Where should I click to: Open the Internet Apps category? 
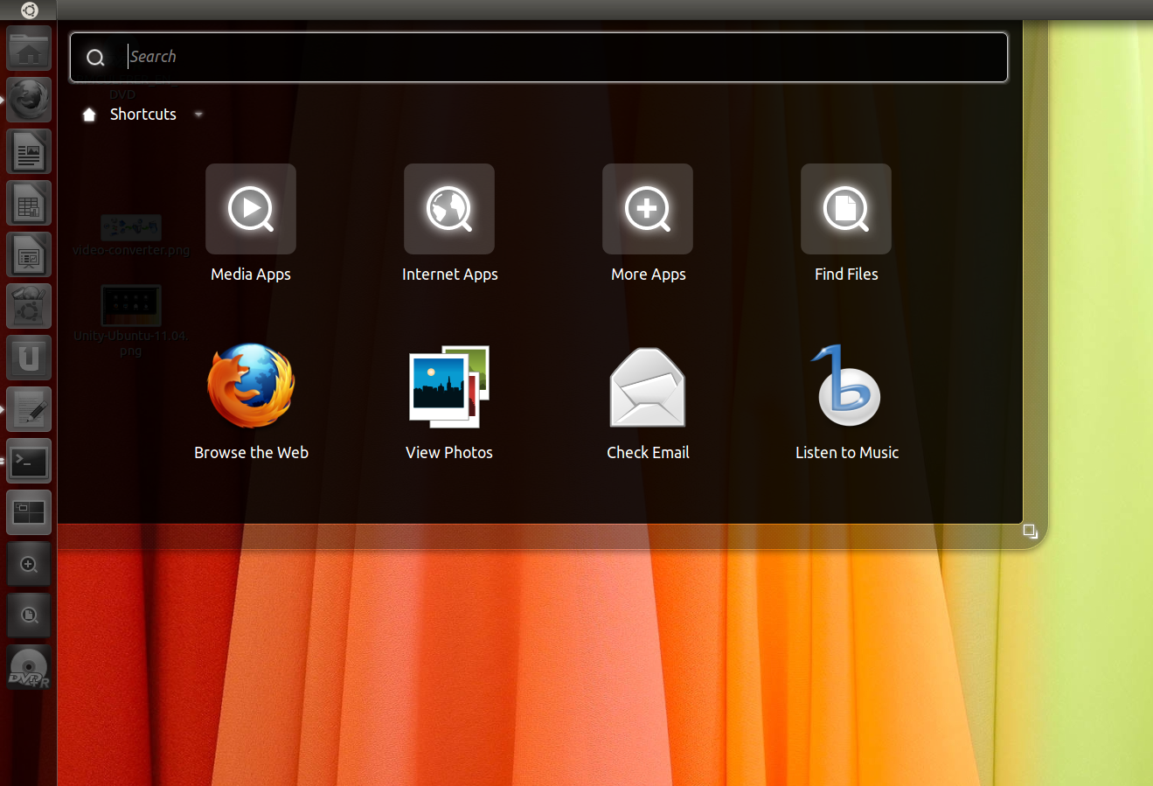pos(449,209)
